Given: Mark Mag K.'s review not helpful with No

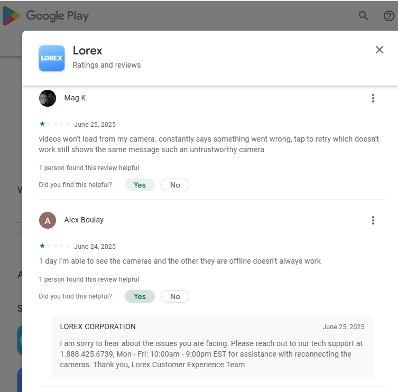Looking at the screenshot, I should 175,185.
